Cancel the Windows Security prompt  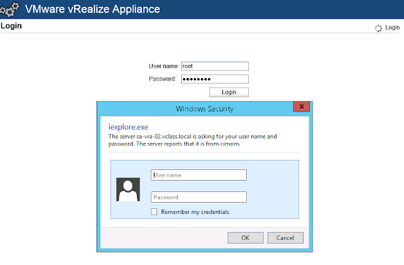(x=285, y=238)
